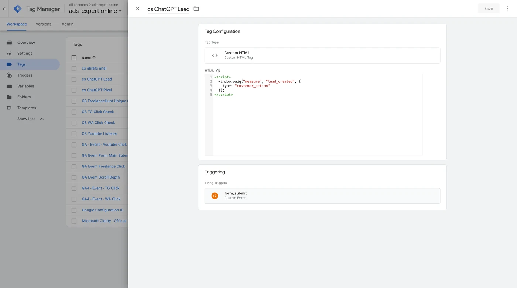The width and height of the screenshot is (517, 288).
Task: Open the Google Configuration ID tag
Action: click(x=103, y=210)
